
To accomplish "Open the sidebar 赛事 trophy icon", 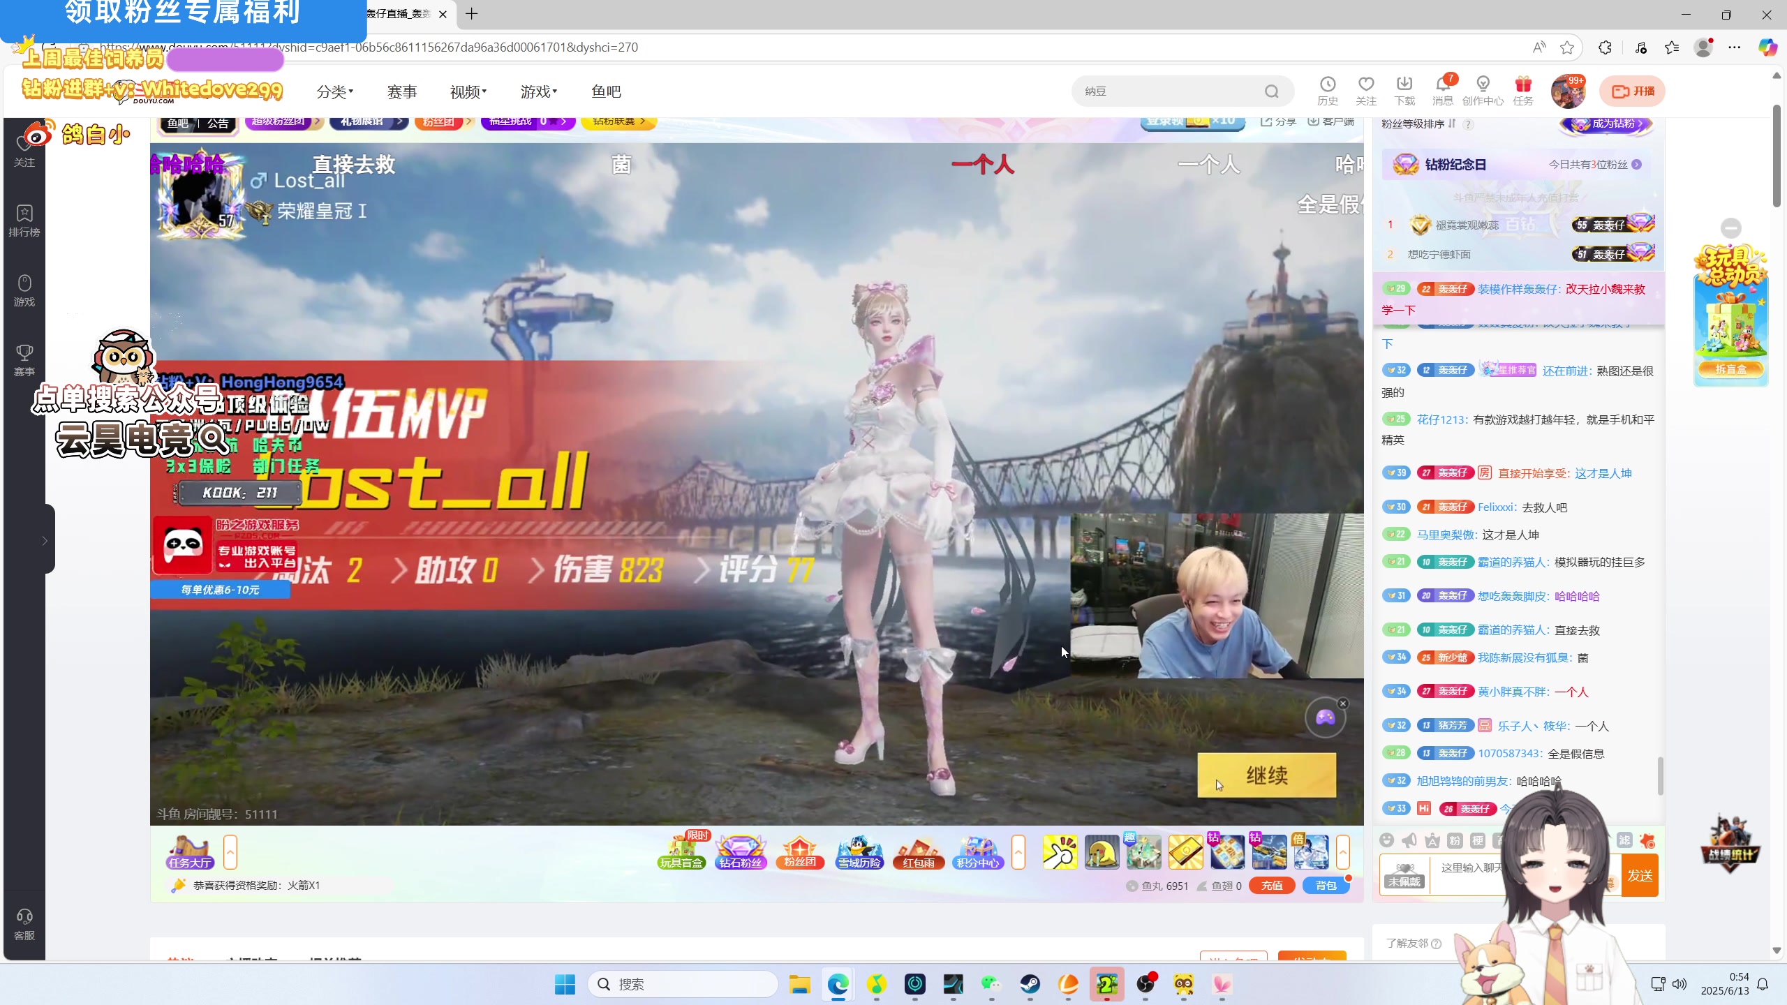I will [x=24, y=359].
